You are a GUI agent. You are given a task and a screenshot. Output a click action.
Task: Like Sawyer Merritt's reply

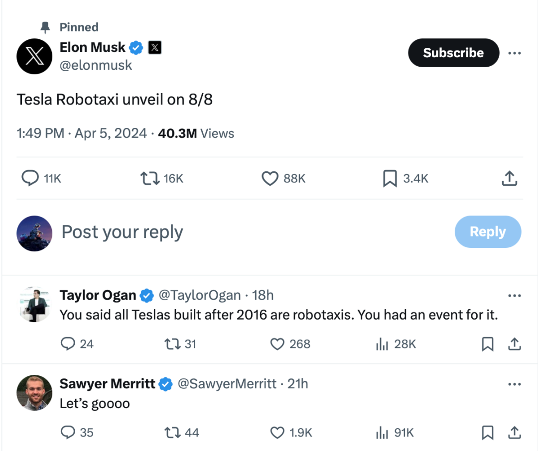[277, 433]
